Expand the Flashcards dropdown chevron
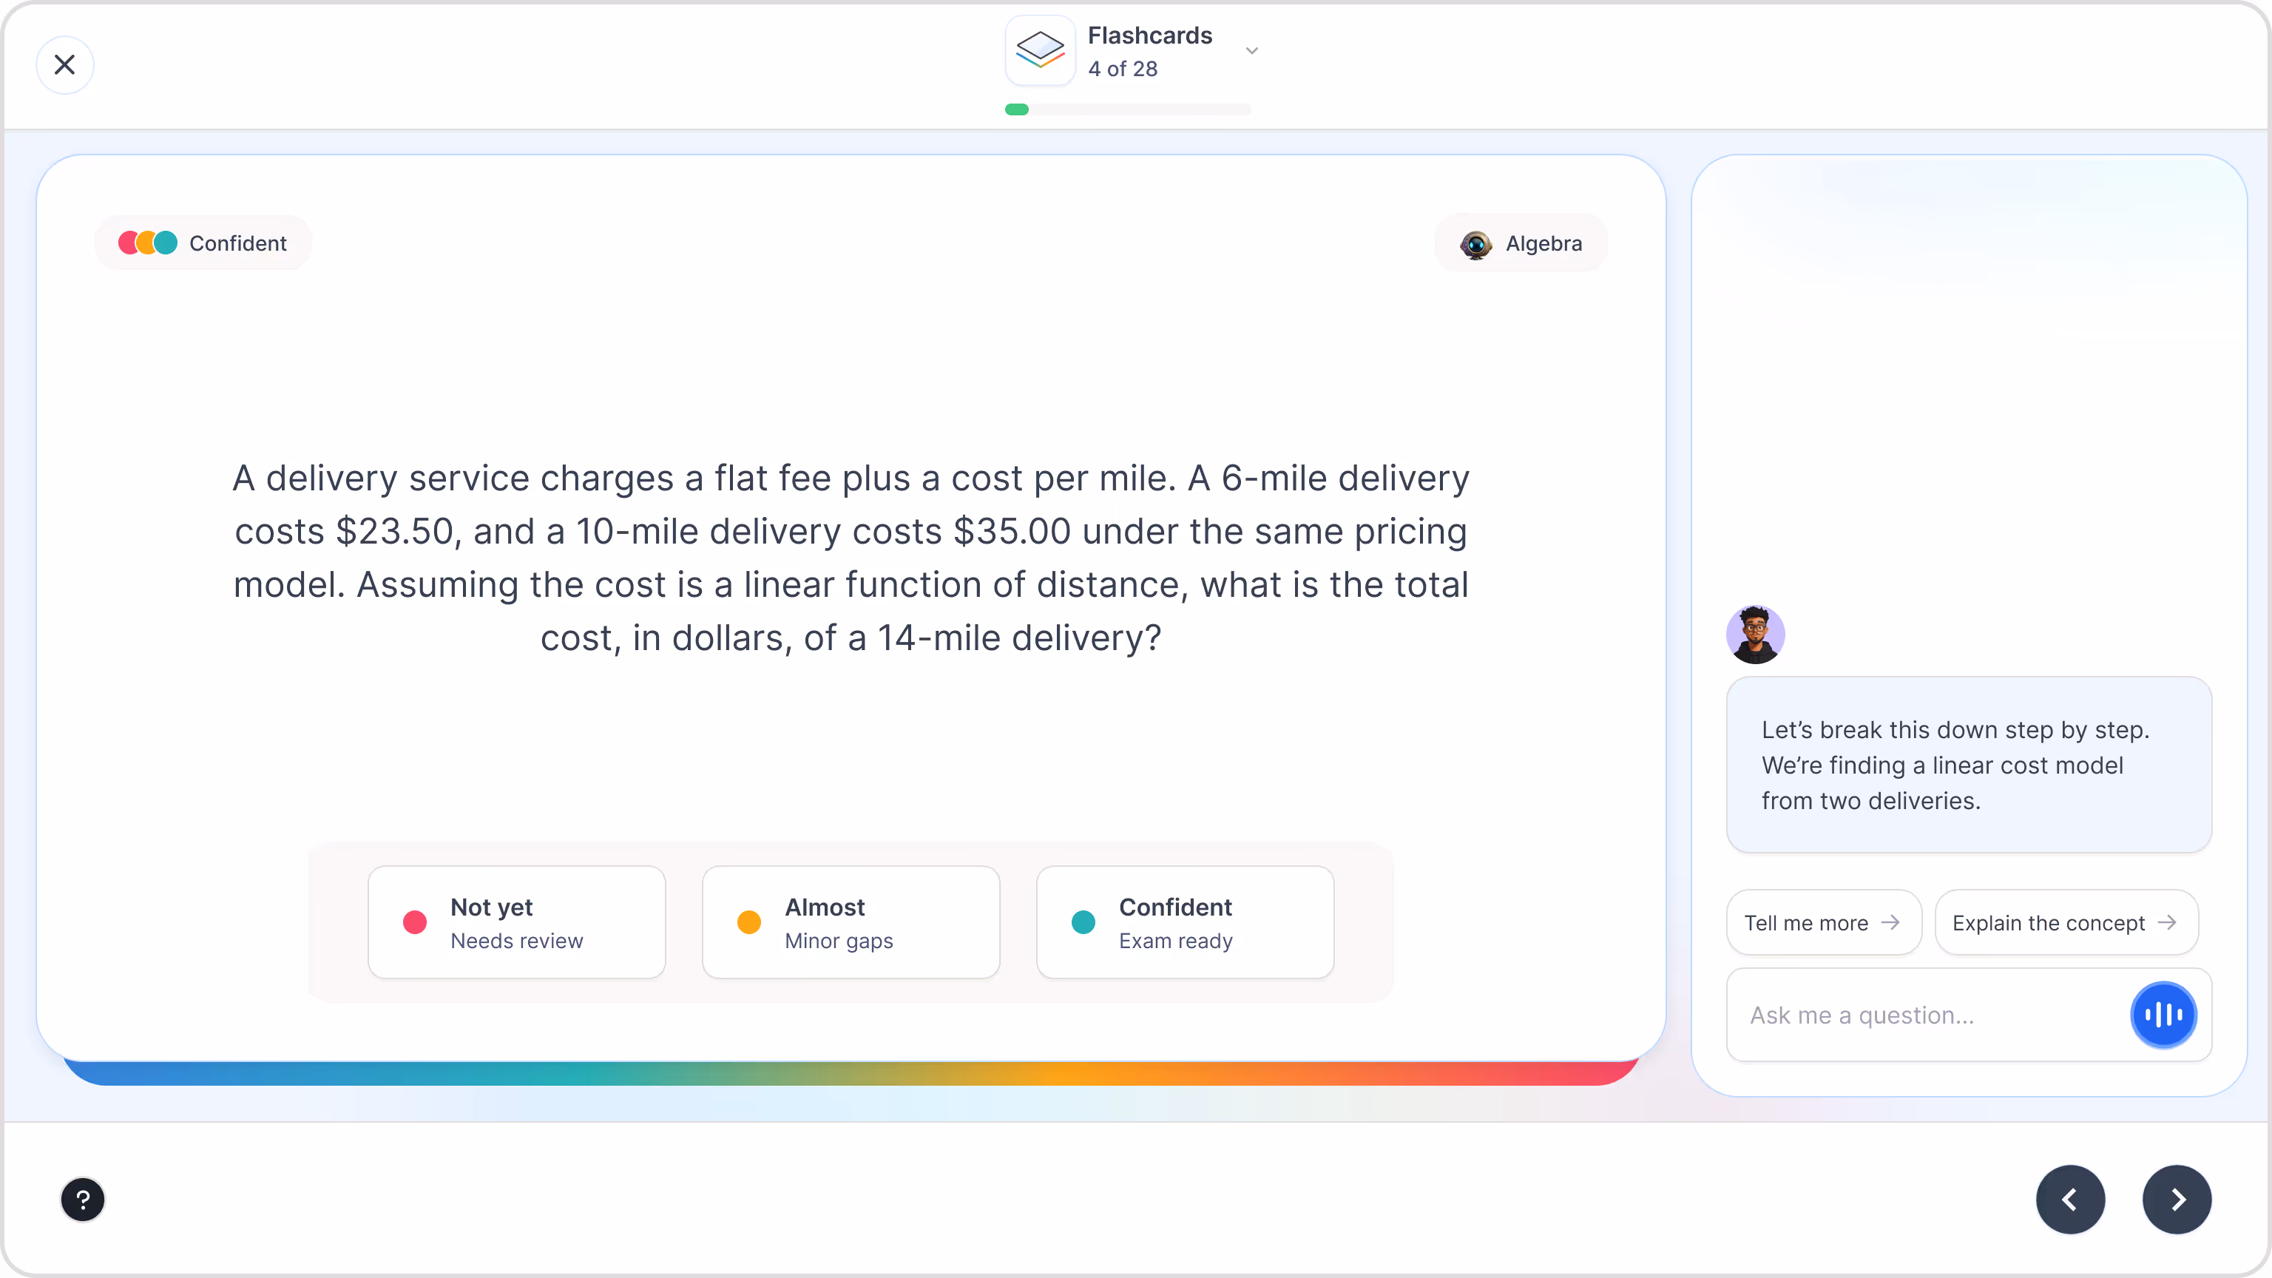This screenshot has height=1278, width=2272. [1251, 50]
